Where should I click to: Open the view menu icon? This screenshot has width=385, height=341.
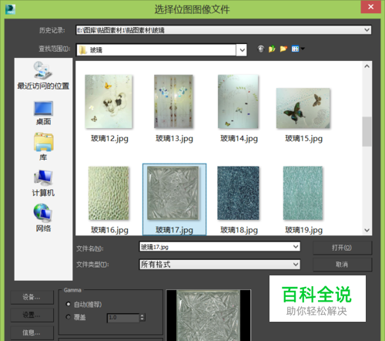click(298, 49)
